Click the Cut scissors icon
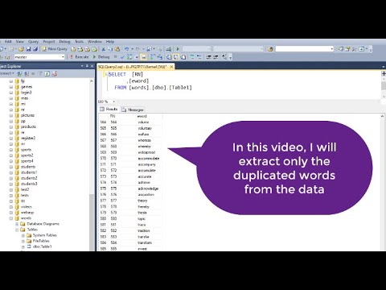 [x=103, y=49]
